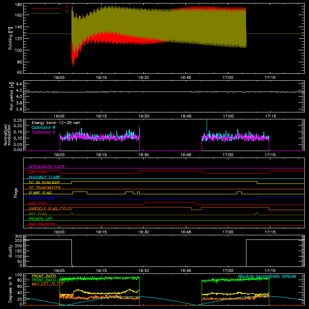Click the "Normalized modulation" axis title

point(7,135)
